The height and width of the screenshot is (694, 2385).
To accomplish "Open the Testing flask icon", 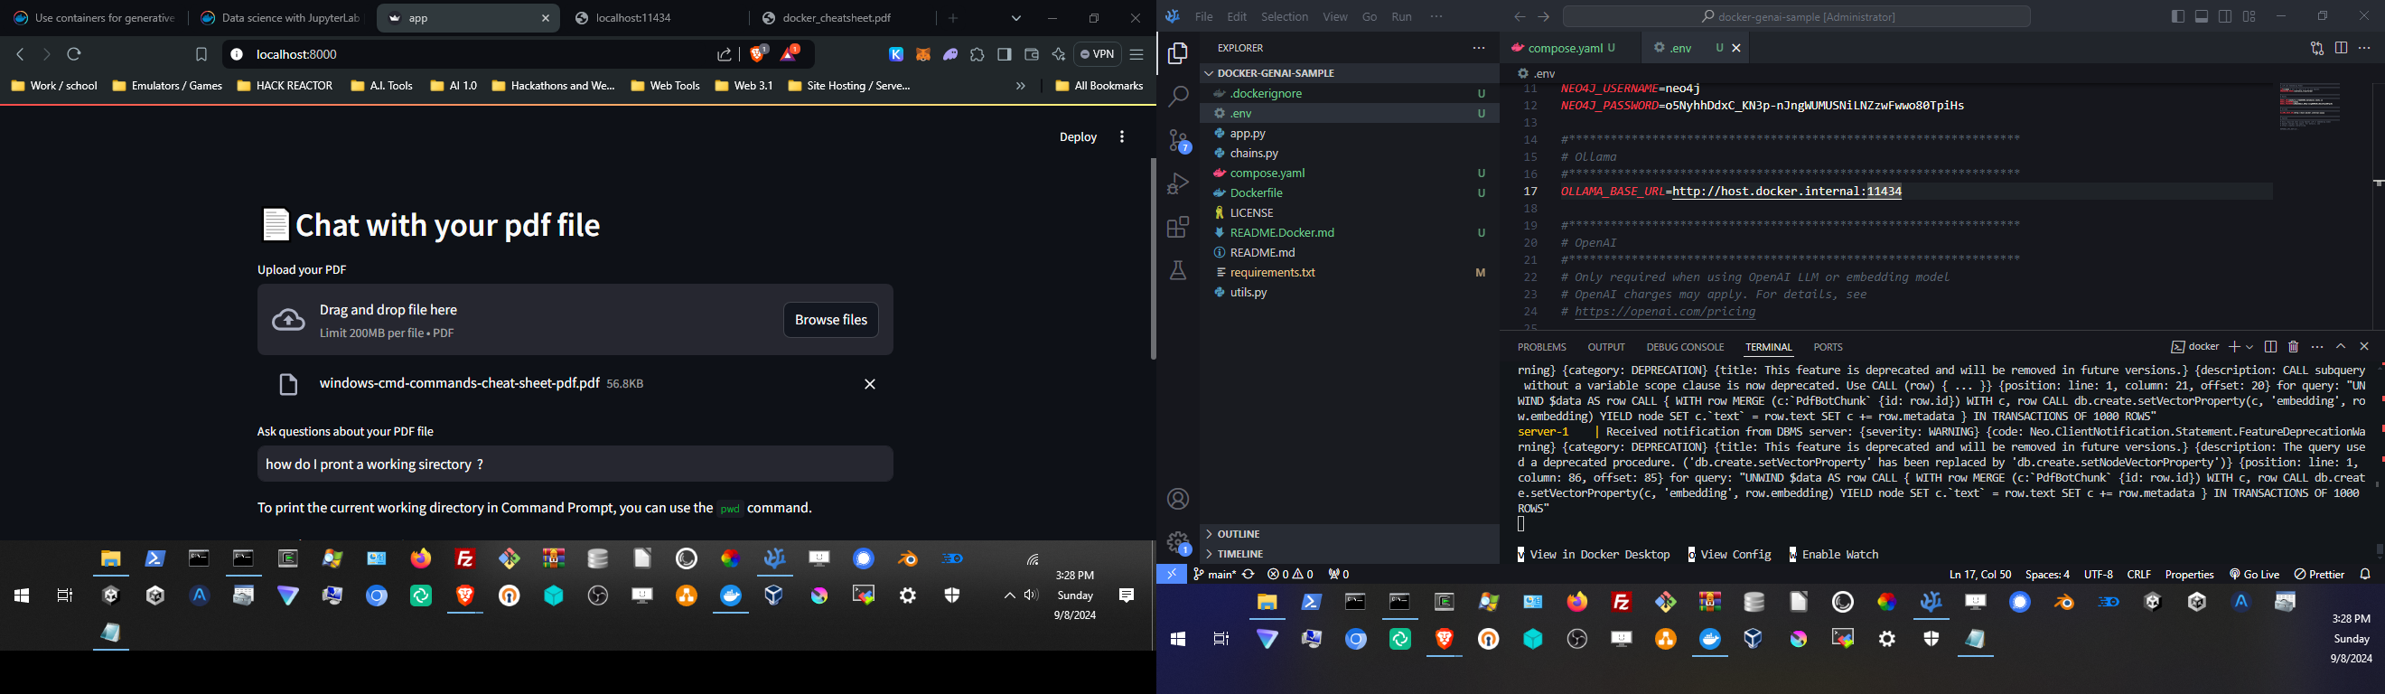I will 1178,270.
